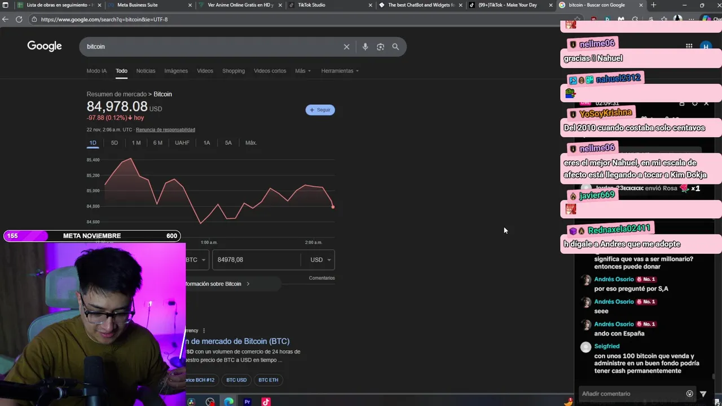Screen dimensions: 722x406
Task: Click the magnifier search button
Action: click(395, 47)
